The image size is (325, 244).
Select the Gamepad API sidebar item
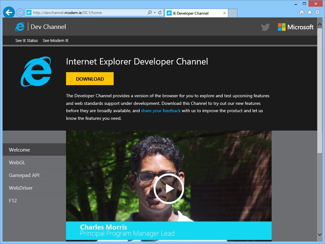coord(34,175)
